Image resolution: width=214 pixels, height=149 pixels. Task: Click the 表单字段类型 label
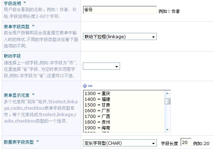click(16, 26)
